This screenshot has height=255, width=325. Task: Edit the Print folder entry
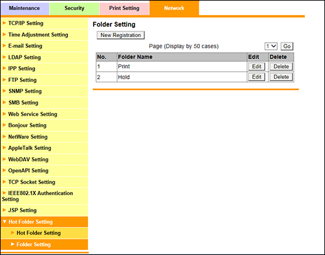click(x=256, y=67)
